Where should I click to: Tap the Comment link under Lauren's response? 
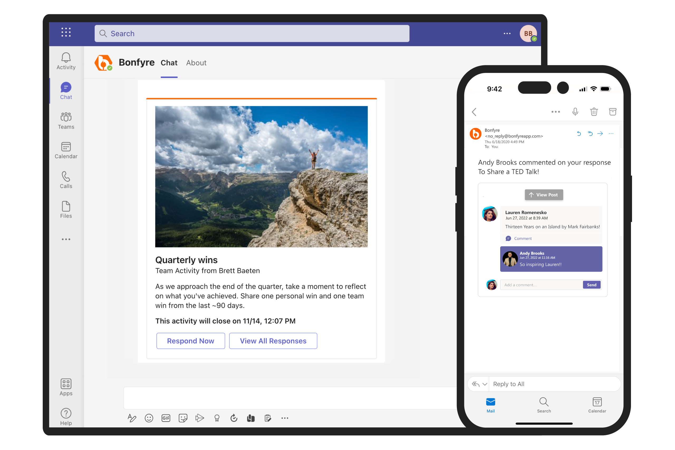click(519, 238)
